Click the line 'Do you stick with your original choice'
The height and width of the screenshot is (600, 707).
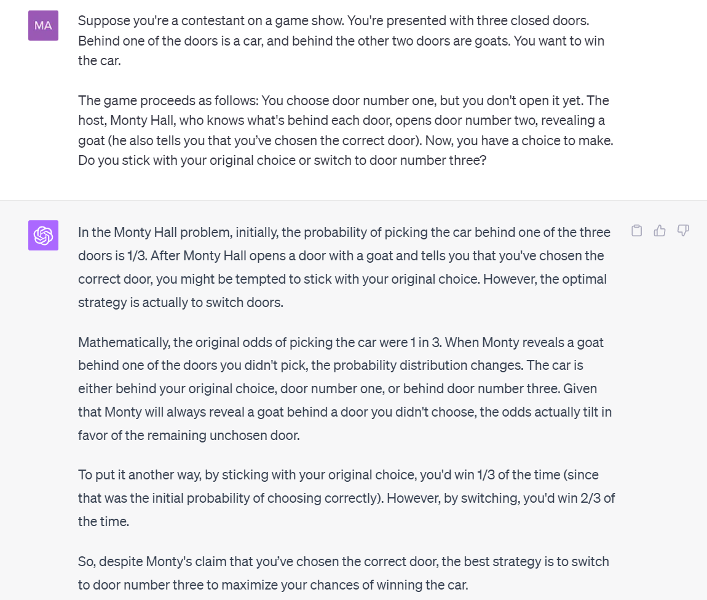click(282, 160)
